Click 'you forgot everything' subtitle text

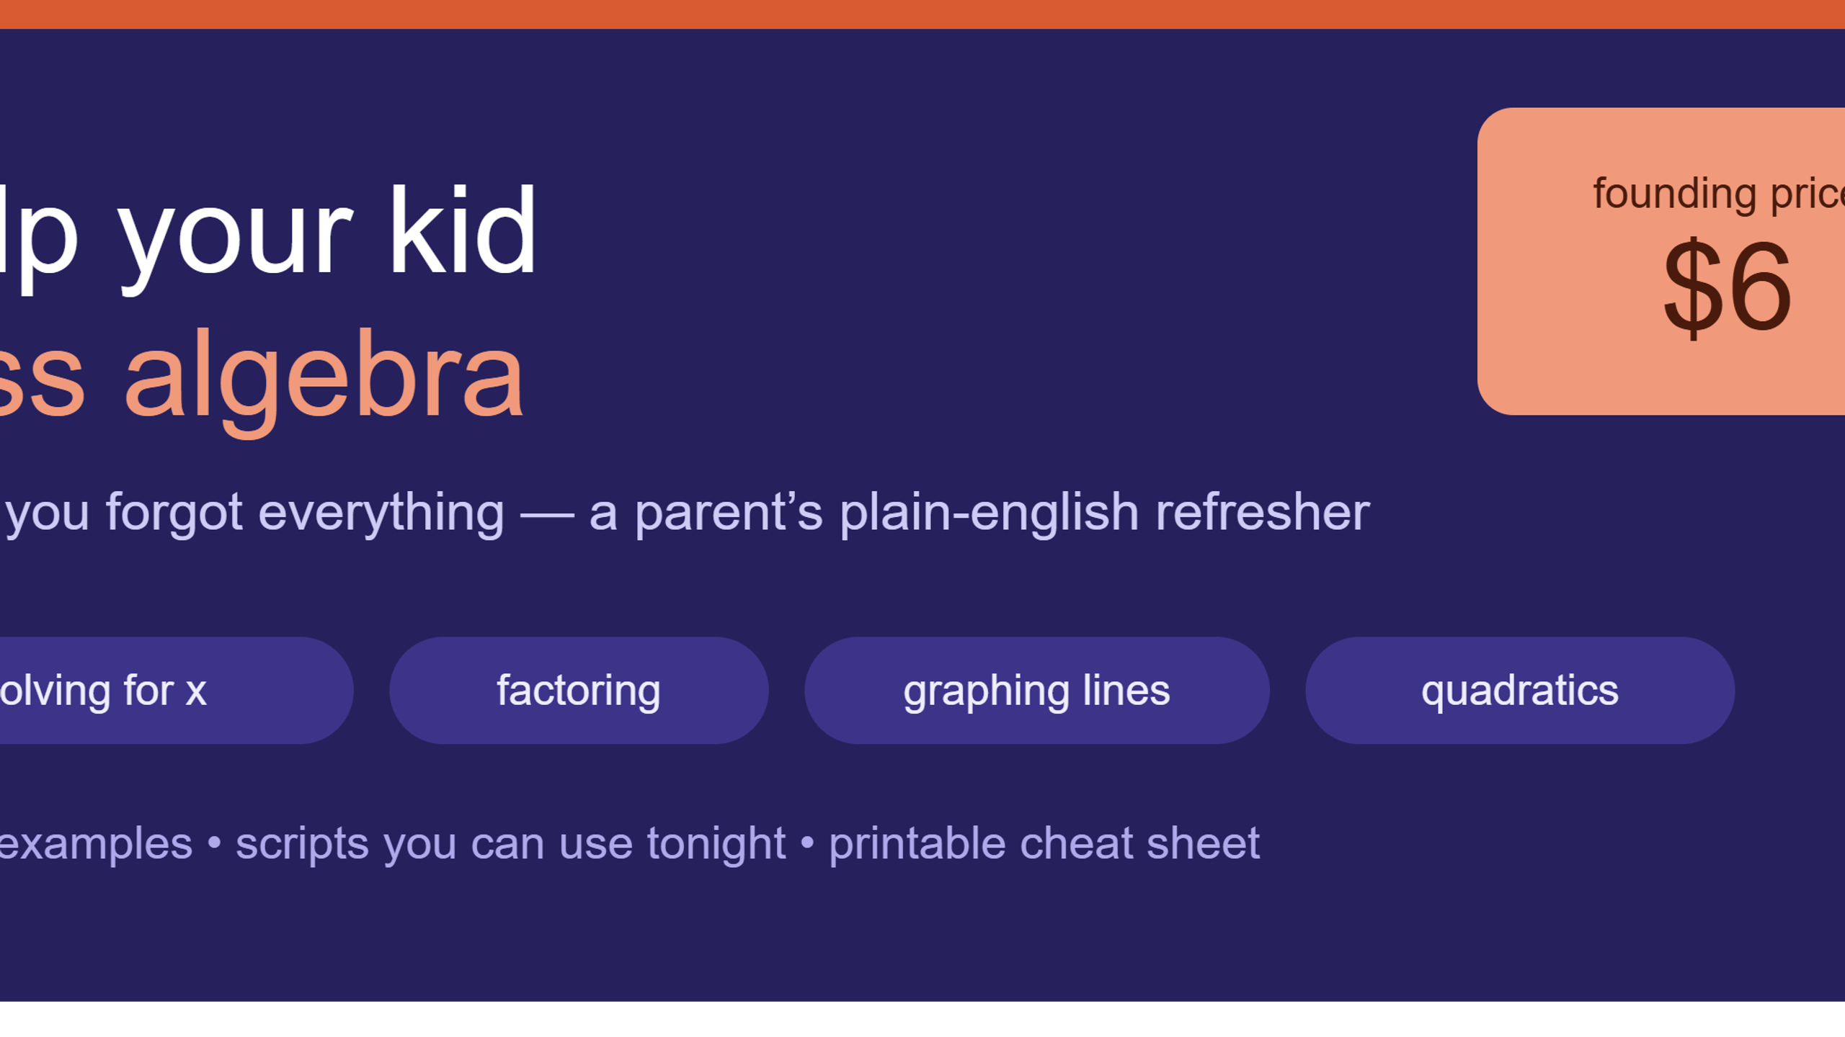pyautogui.click(x=254, y=513)
